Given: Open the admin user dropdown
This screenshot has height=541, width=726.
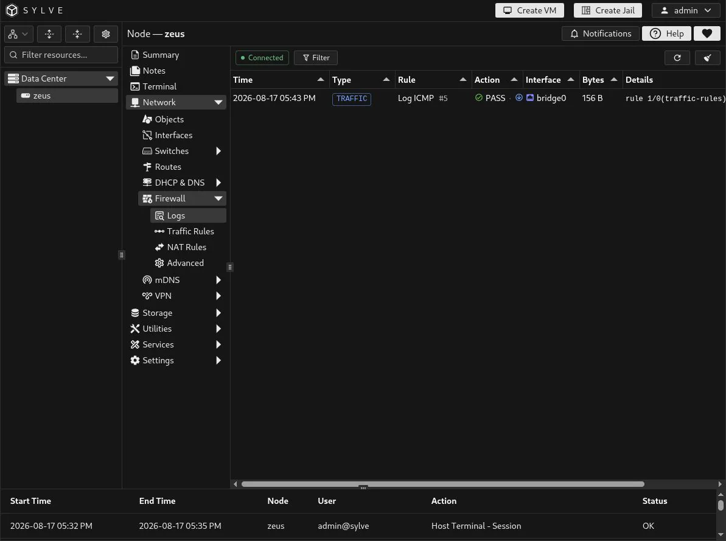Looking at the screenshot, I should point(686,10).
